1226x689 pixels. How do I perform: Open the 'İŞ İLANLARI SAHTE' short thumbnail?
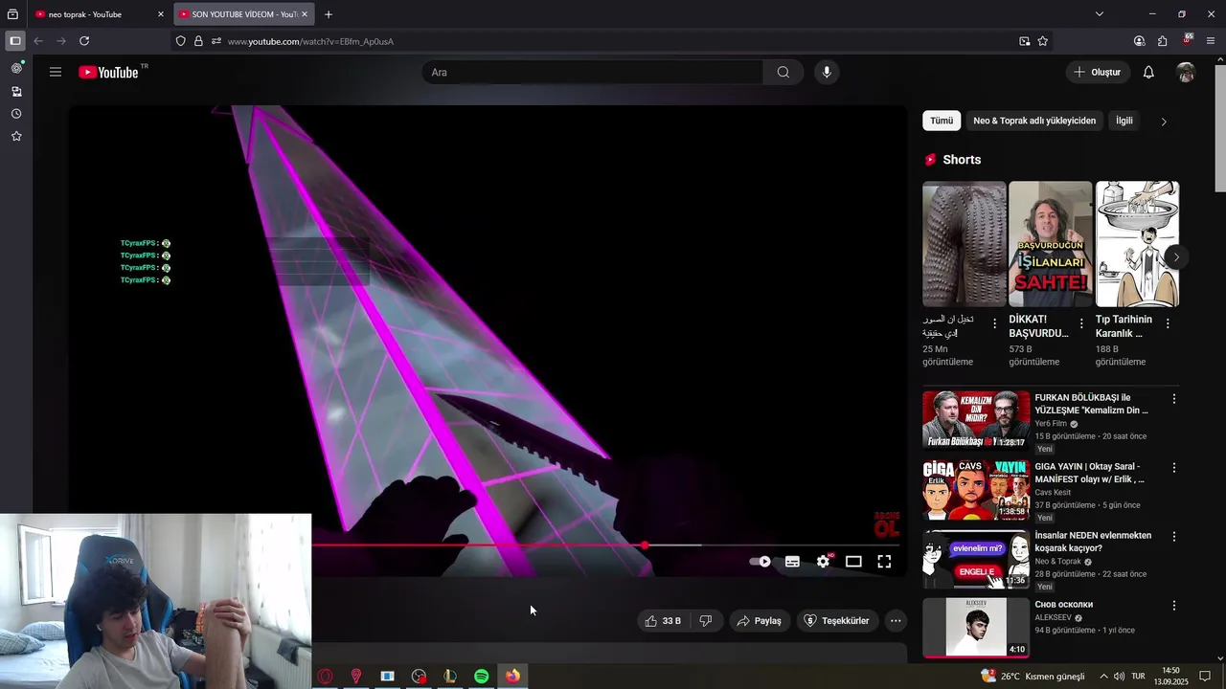click(1051, 244)
